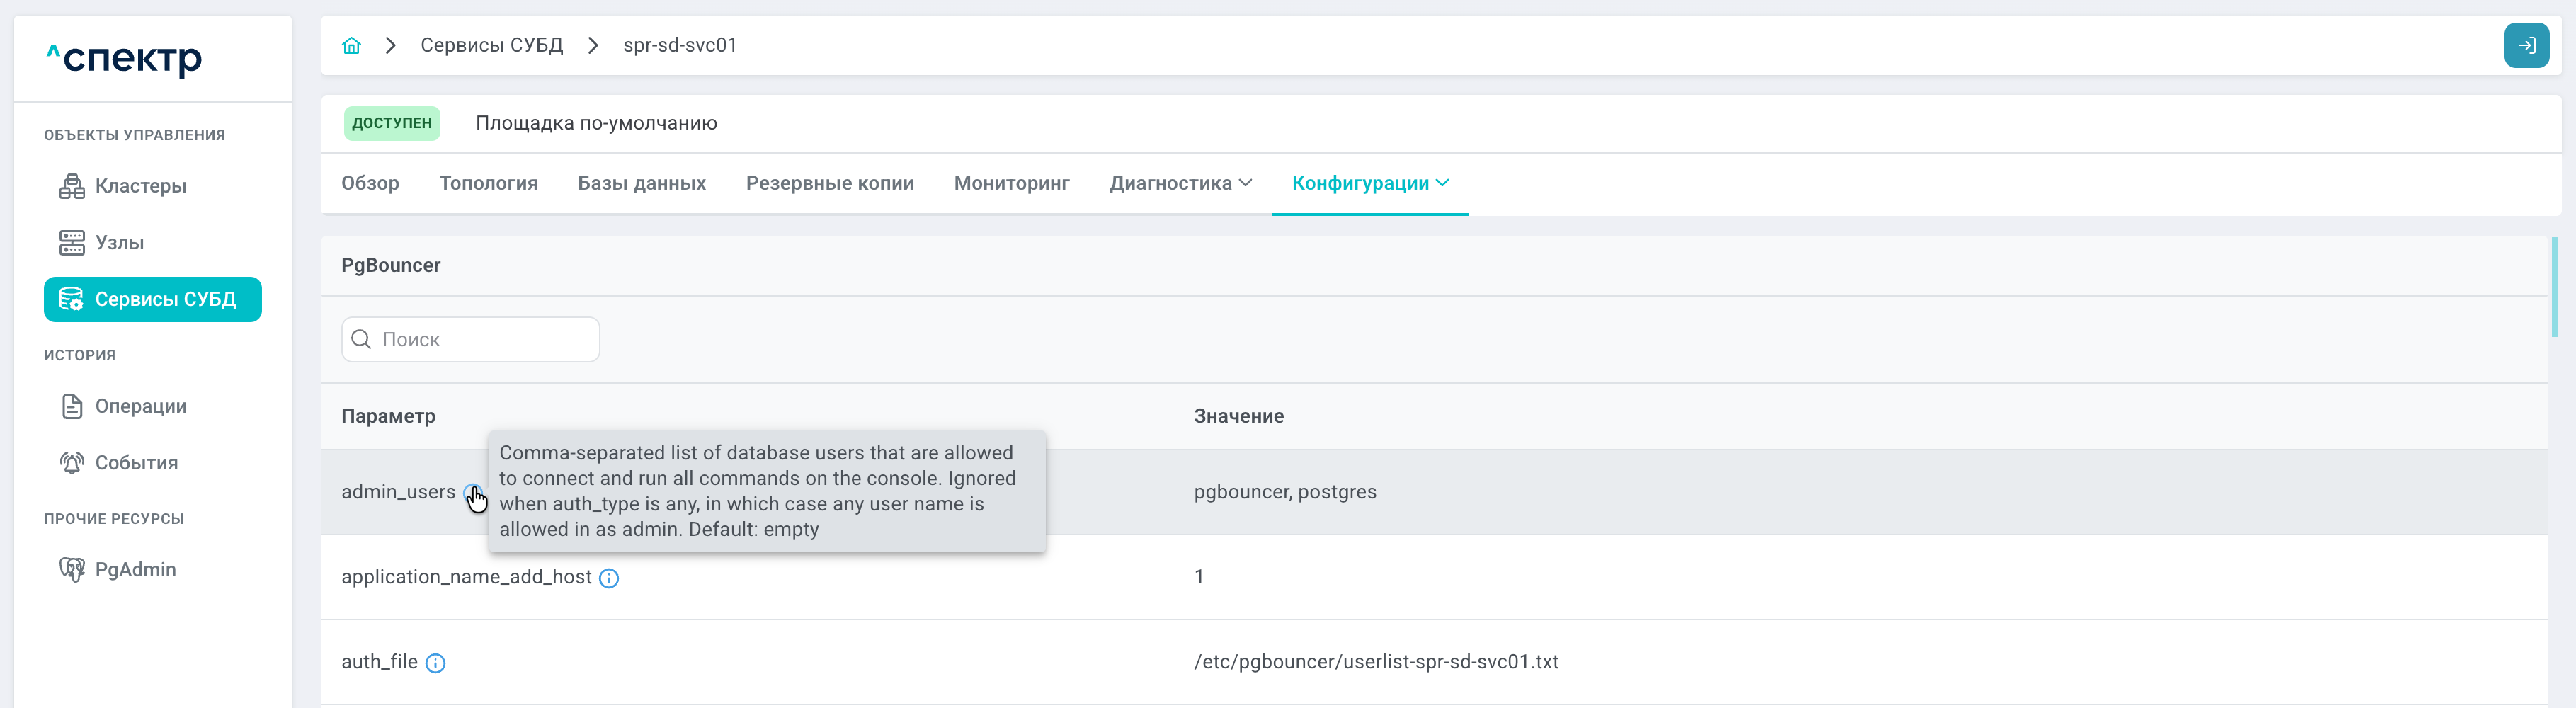Click the admin_users parameter name
Image resolution: width=2576 pixels, height=708 pixels.
[x=398, y=492]
